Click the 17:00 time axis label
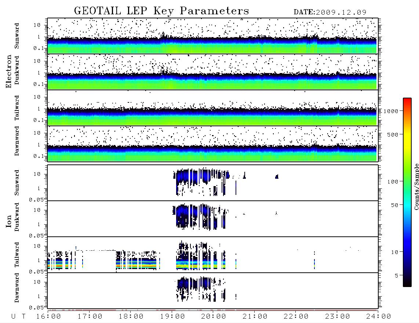The height and width of the screenshot is (323, 419). (90, 316)
